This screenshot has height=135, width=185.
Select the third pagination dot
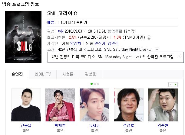(x=98, y=84)
